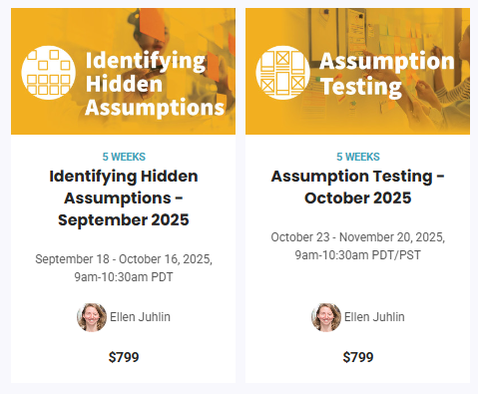Click Ellen Juhlin name on the right card

click(x=374, y=317)
